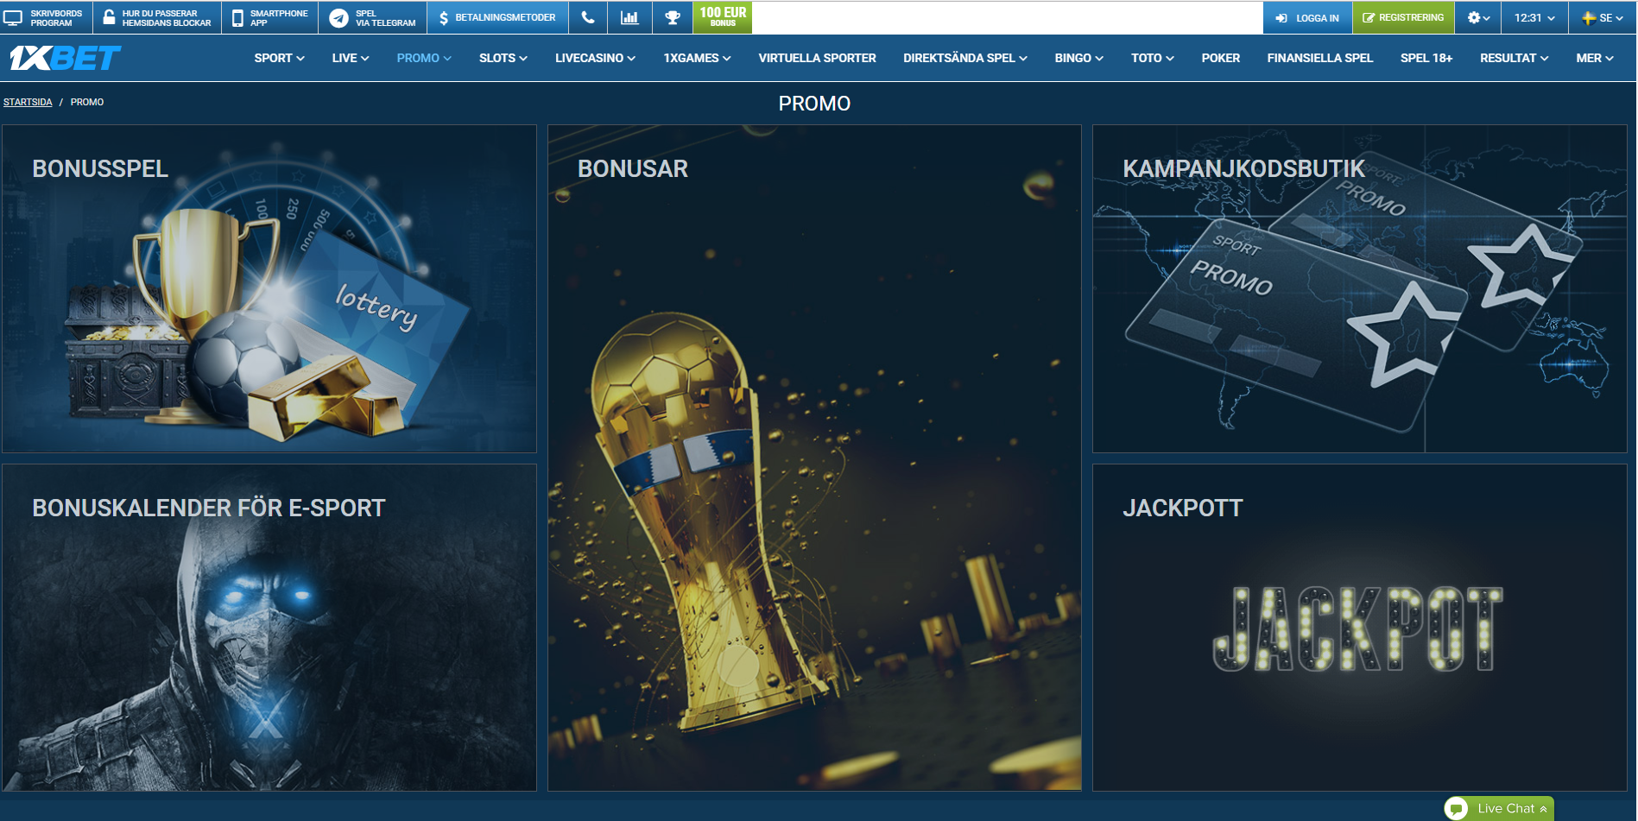Expand the Sport menu
The image size is (1638, 821).
coord(279,58)
